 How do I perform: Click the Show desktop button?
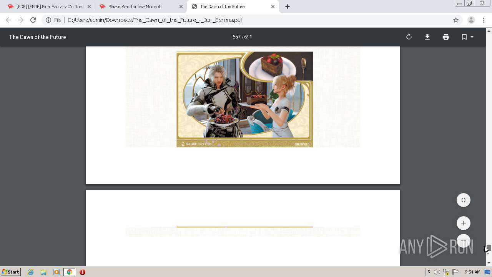(487, 272)
